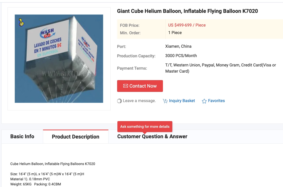Viewport: 283px width, 187px height.
Task: Click the Inquiry Basket cart icon
Action: pyautogui.click(x=165, y=101)
